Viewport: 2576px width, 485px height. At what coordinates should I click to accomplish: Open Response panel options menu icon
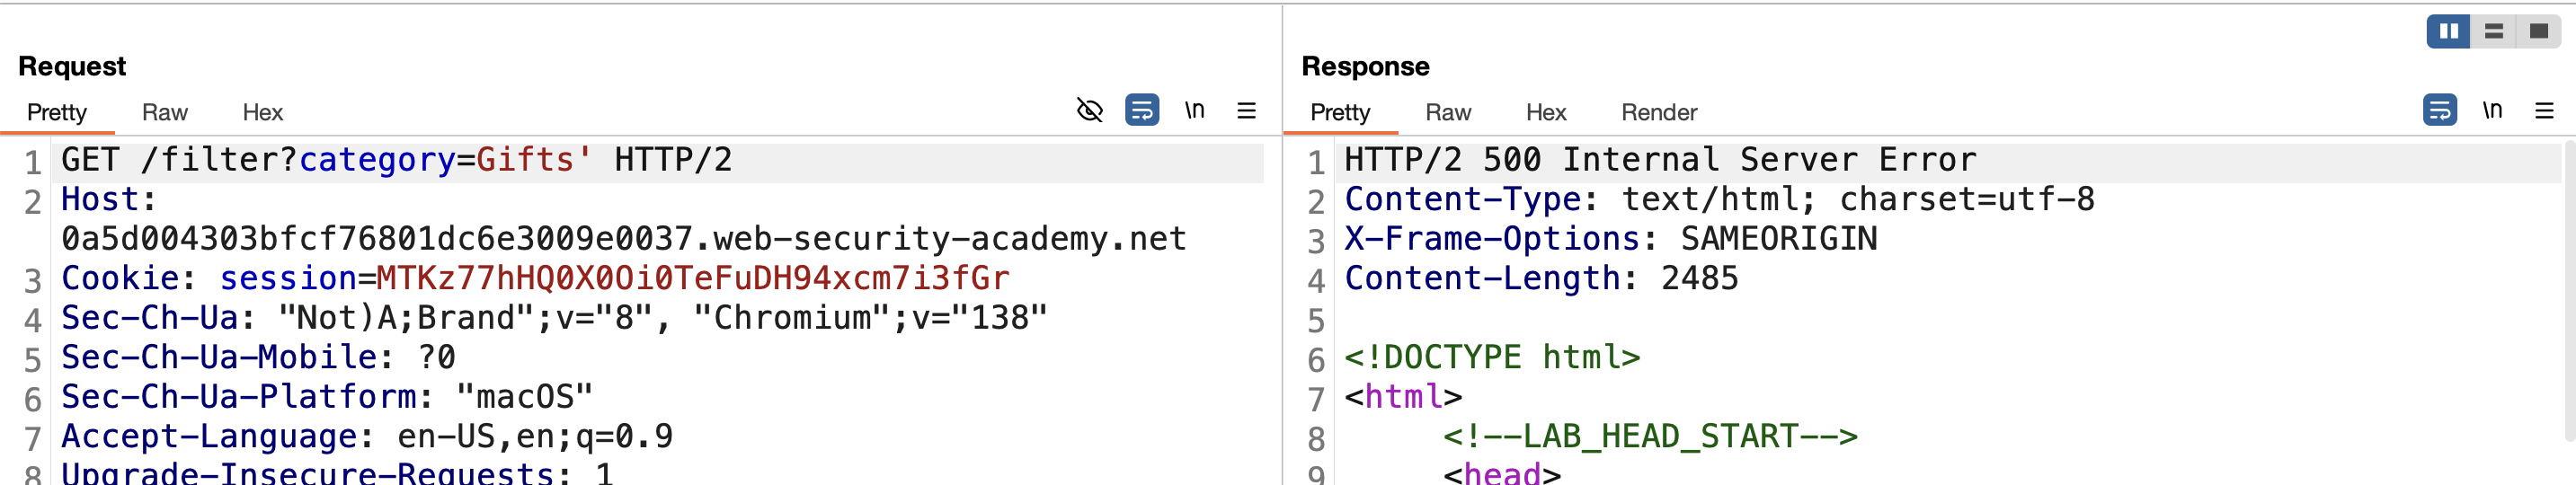pyautogui.click(x=2545, y=110)
